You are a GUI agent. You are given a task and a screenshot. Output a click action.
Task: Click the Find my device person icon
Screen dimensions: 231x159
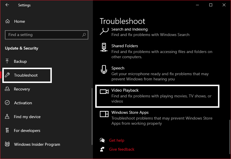(7, 116)
